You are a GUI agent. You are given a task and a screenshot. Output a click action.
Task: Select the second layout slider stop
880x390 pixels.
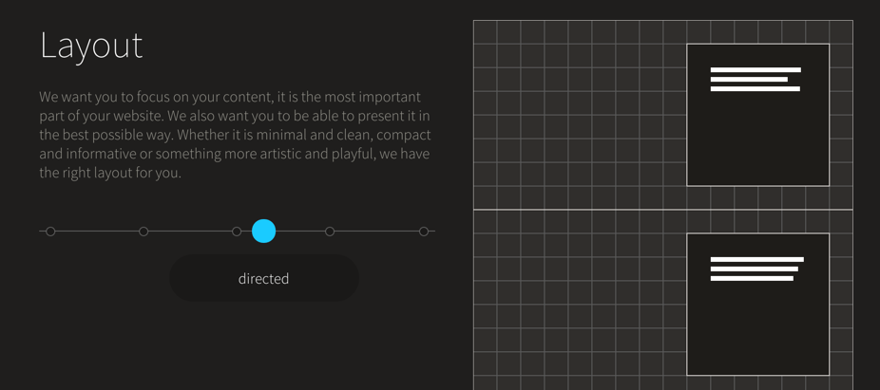click(143, 232)
